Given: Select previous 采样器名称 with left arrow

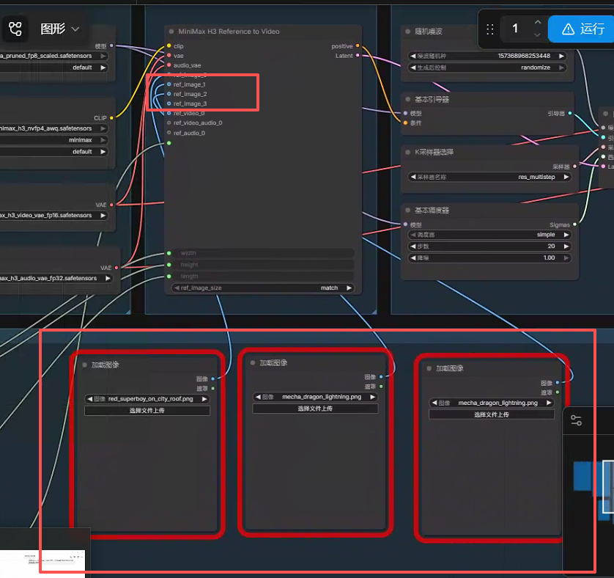Looking at the screenshot, I should pos(413,178).
